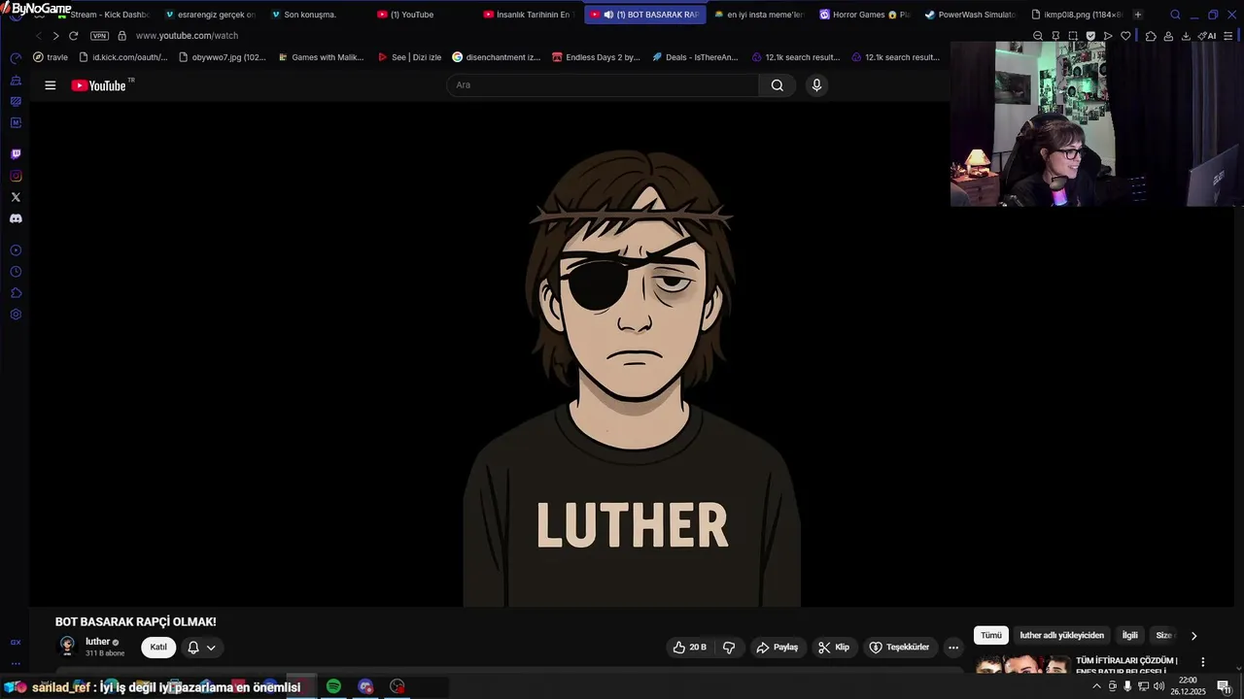1244x699 pixels.
Task: Click the Teşekkürler thanks button
Action: pyautogui.click(x=899, y=648)
